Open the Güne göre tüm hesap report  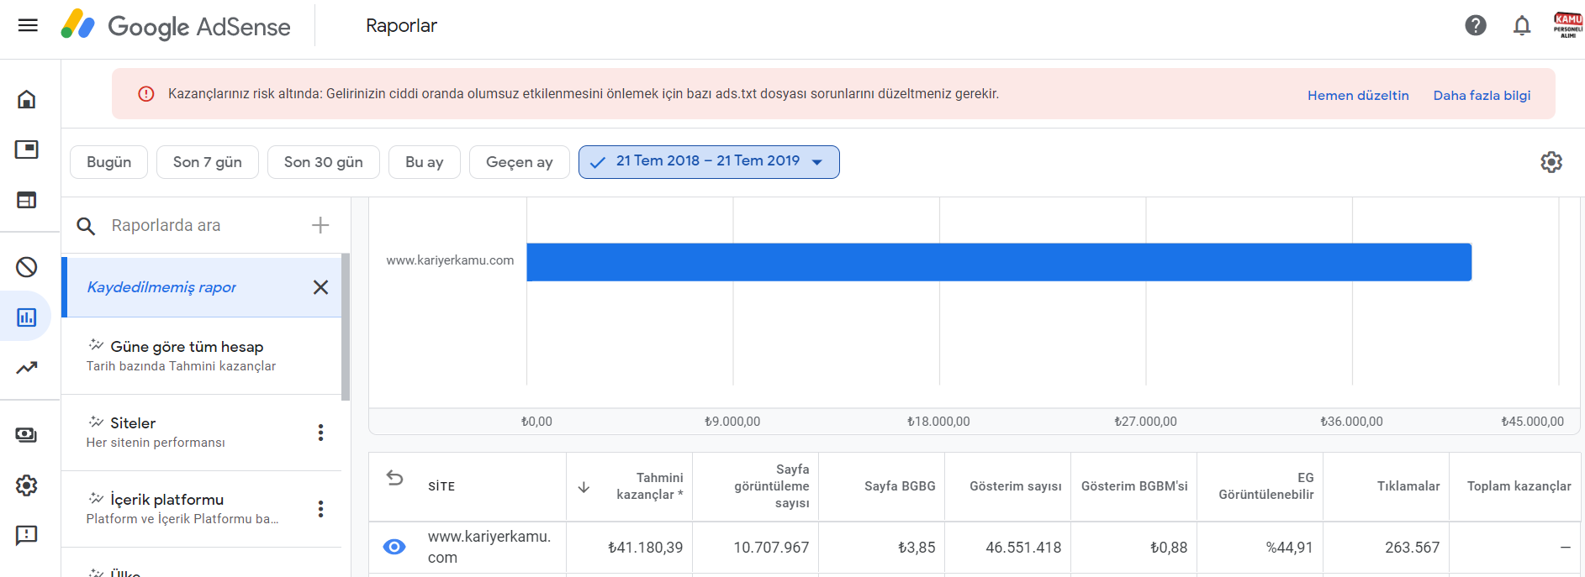tap(202, 355)
